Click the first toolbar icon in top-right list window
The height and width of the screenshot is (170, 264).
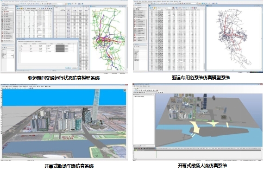(x=151, y=8)
